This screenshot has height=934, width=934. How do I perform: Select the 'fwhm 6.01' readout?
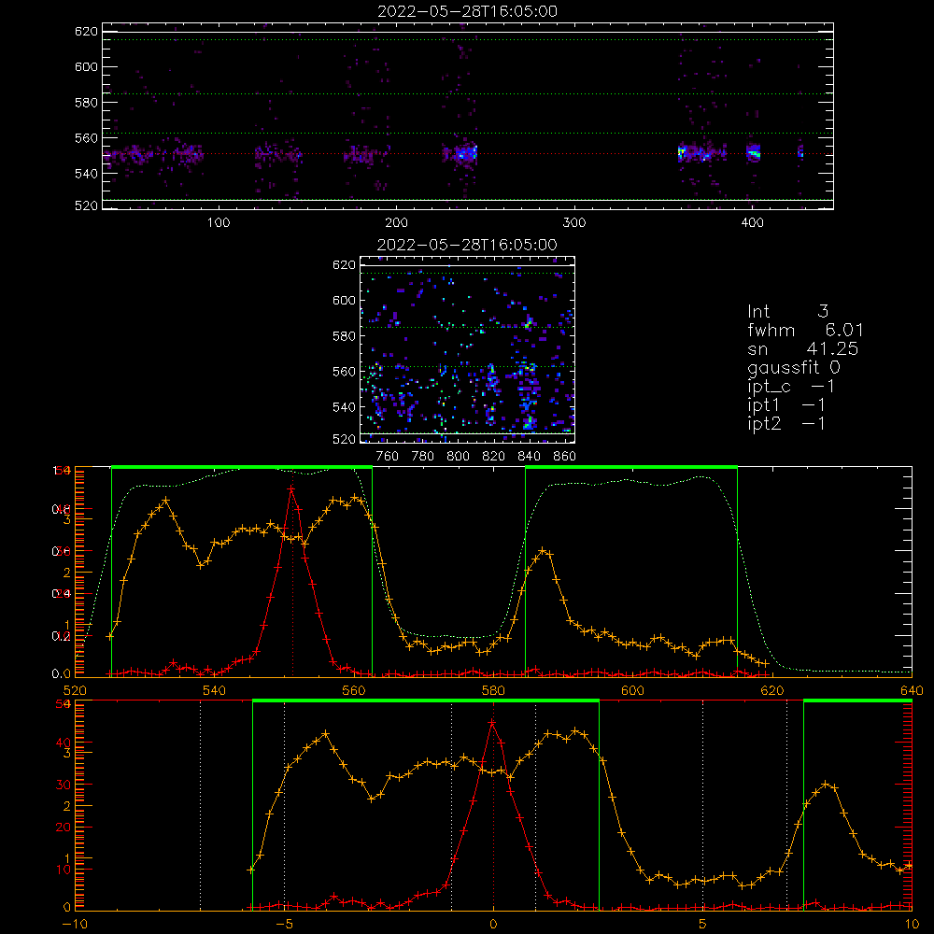[805, 330]
